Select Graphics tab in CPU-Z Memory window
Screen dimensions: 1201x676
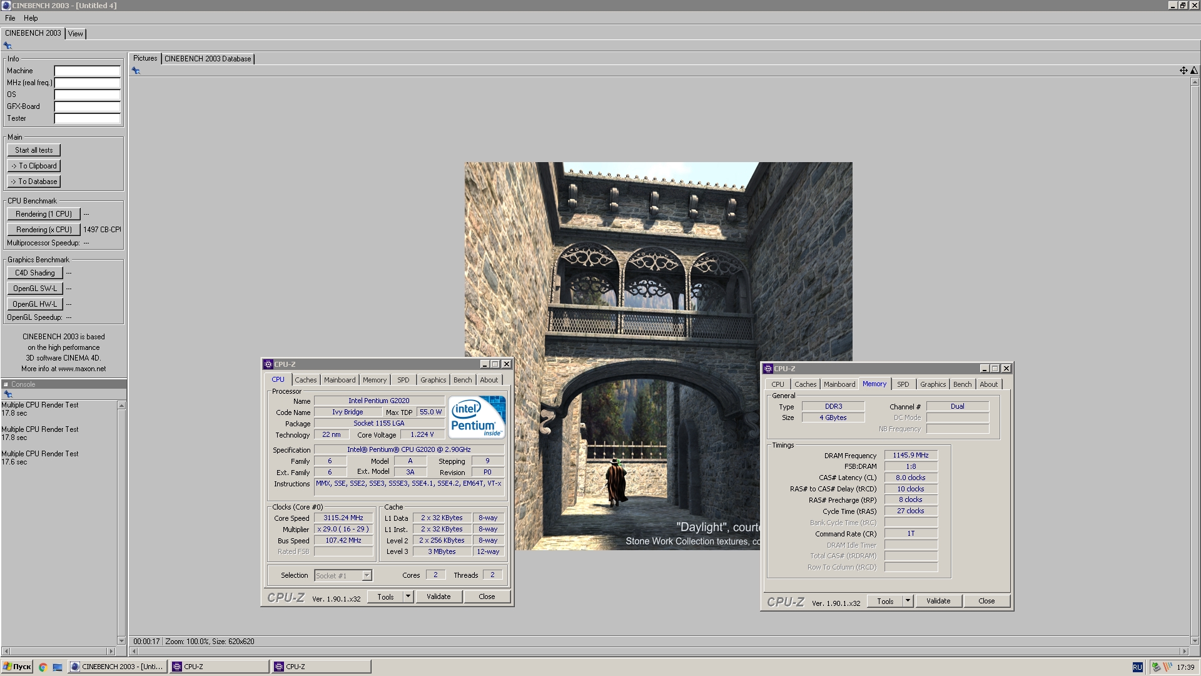(x=933, y=384)
